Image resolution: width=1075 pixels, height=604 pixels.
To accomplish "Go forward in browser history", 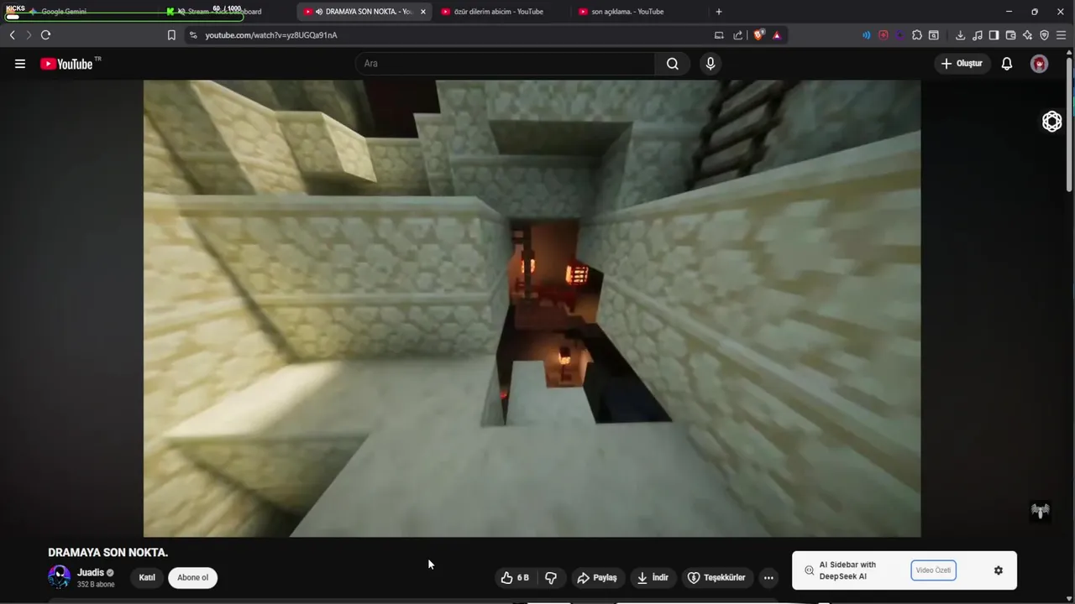I will (29, 35).
